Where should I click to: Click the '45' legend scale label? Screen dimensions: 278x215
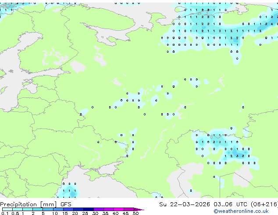(x=125, y=213)
